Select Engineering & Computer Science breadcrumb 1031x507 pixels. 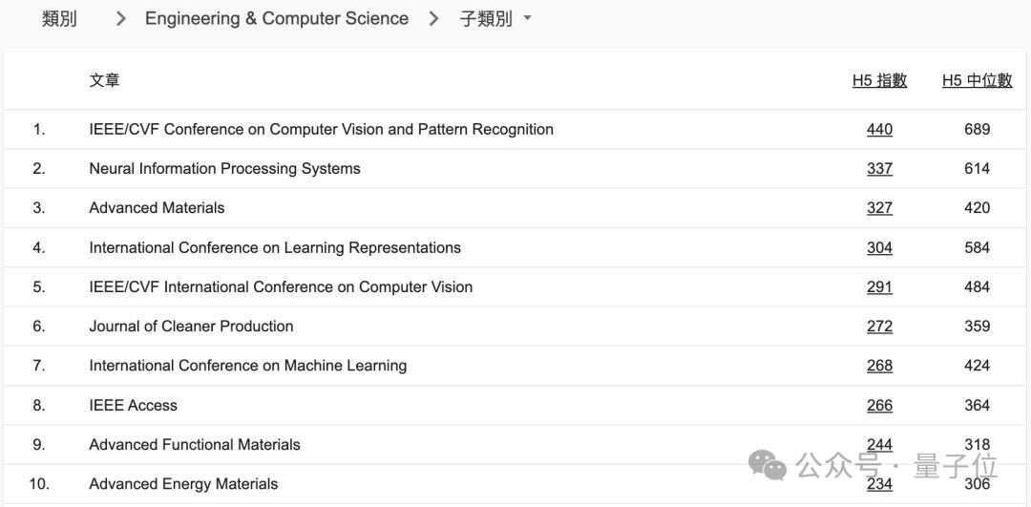click(x=276, y=19)
